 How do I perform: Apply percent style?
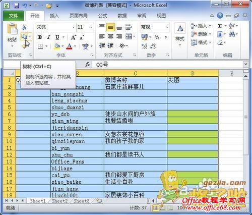click(157, 37)
